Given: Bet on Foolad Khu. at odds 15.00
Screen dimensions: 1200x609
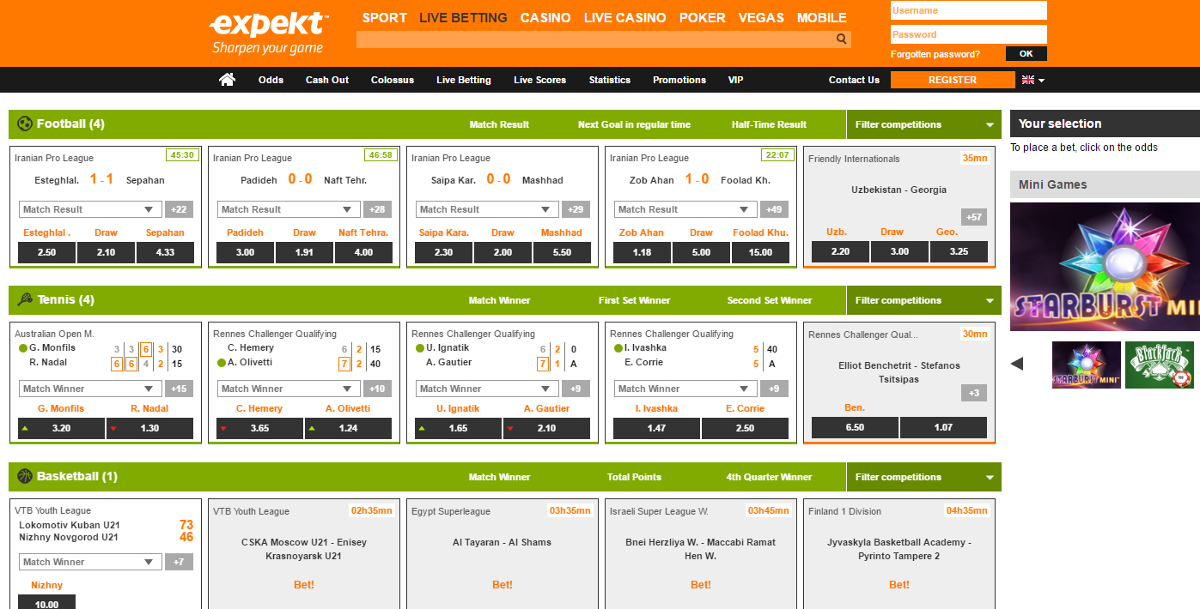Looking at the screenshot, I should 760,252.
